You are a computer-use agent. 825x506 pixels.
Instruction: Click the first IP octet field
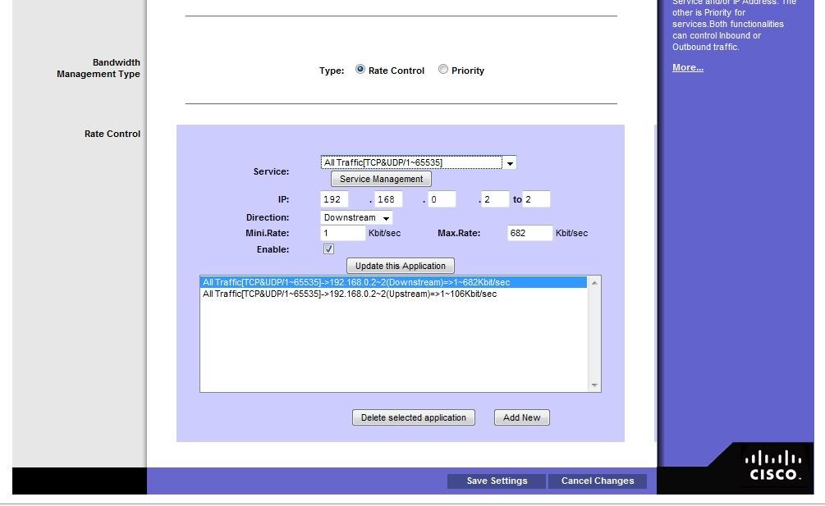click(334, 199)
